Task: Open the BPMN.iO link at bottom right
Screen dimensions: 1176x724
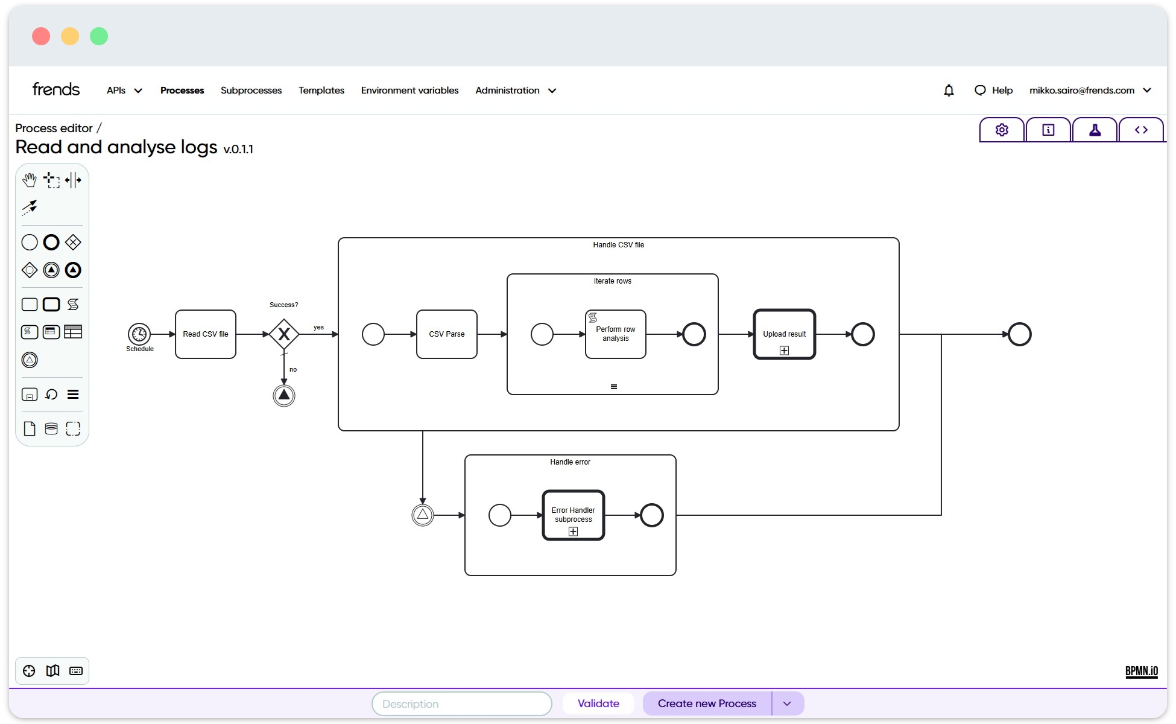Action: (1141, 670)
